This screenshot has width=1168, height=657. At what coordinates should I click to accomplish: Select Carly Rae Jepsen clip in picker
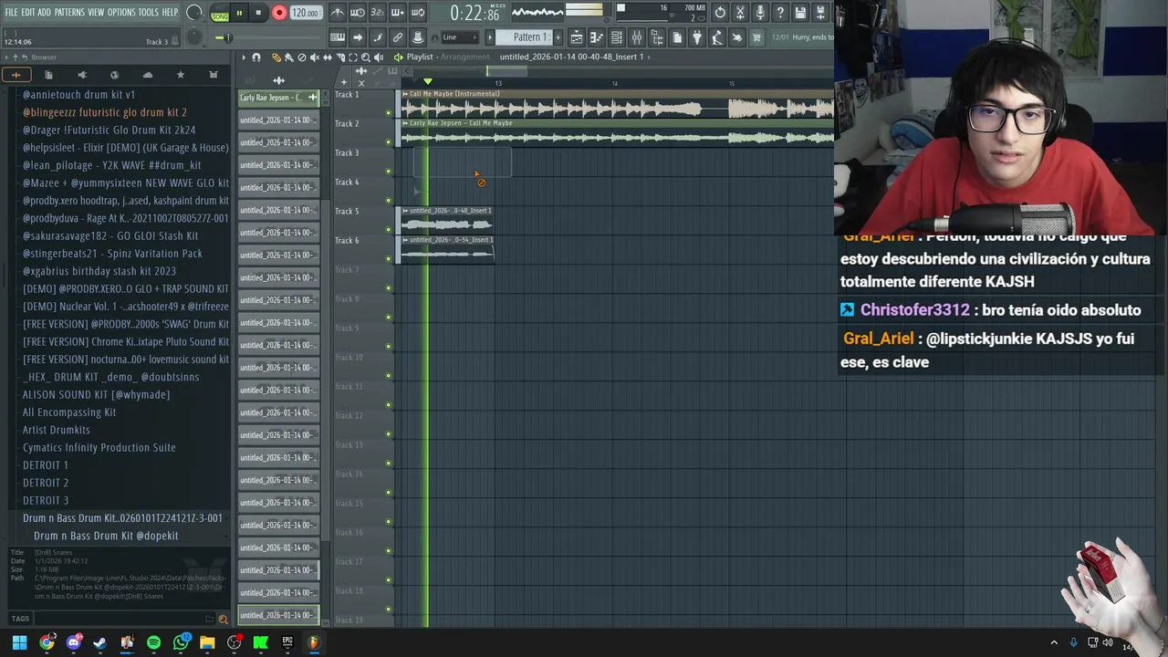point(278,98)
